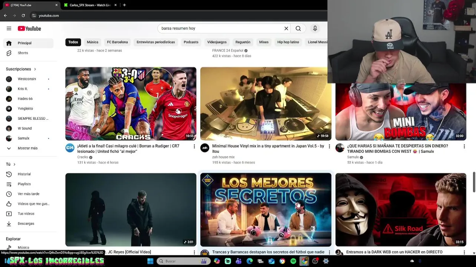This screenshot has width=476, height=267.
Task: Open the 3:01 music video thumbnail
Action: tap(131, 210)
